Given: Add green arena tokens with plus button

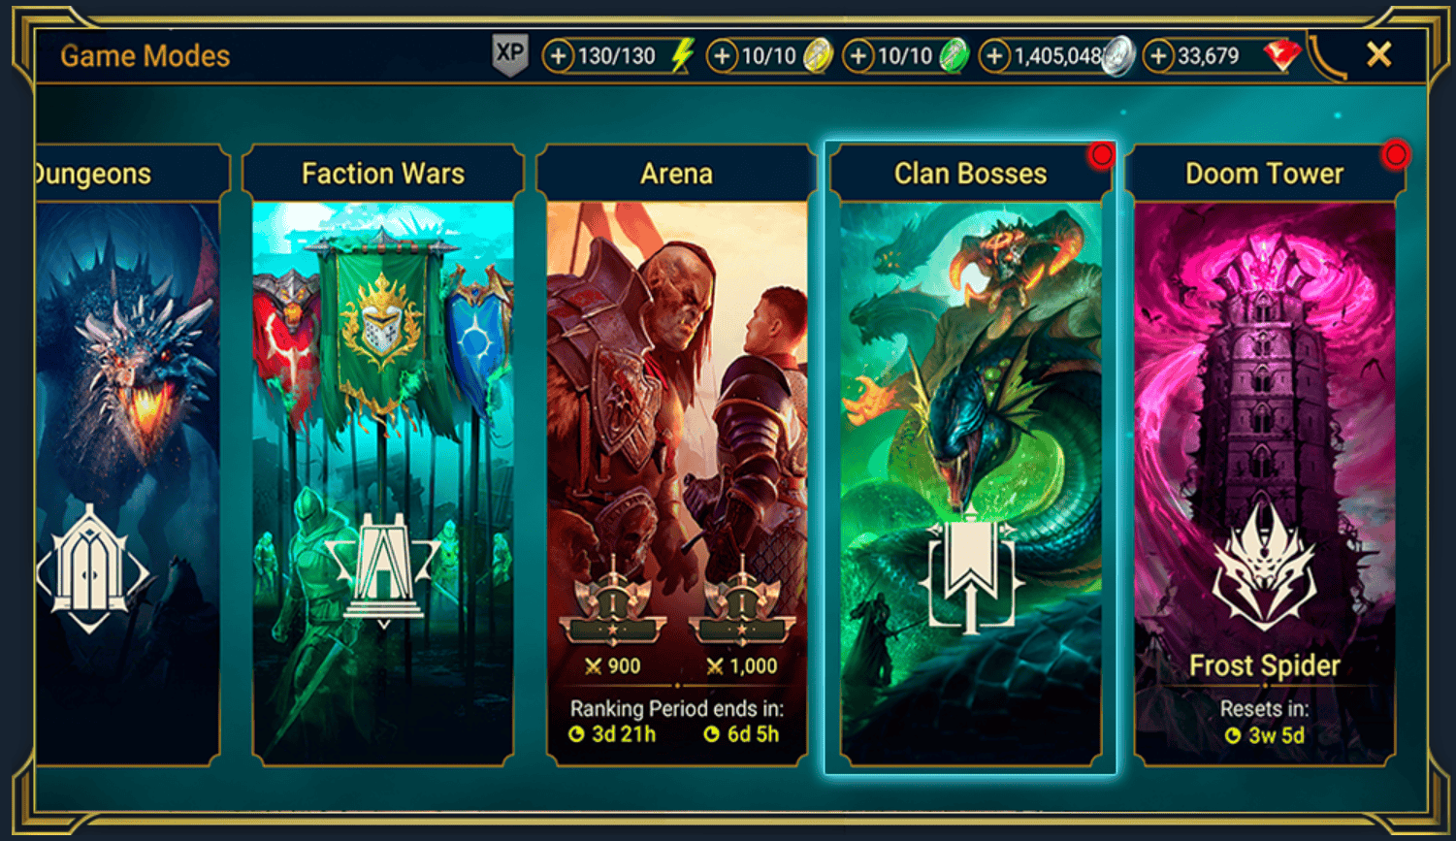Looking at the screenshot, I should tap(857, 56).
